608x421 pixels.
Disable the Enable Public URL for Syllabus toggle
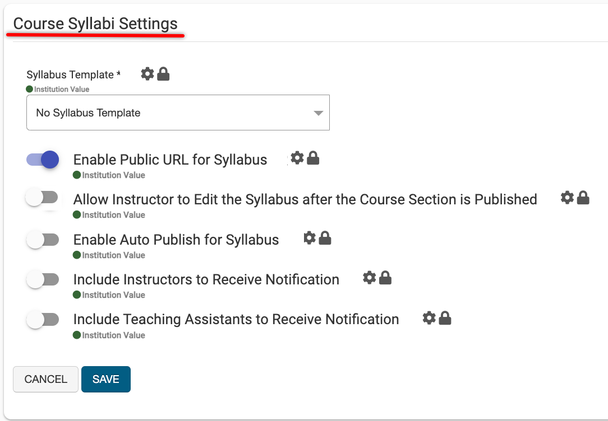[x=43, y=160]
